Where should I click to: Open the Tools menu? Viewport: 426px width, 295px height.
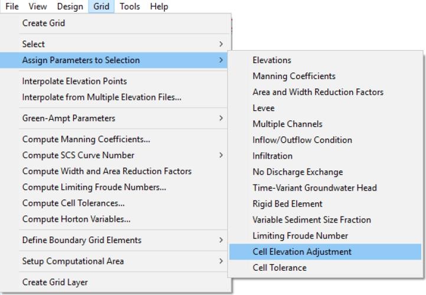[x=129, y=6]
